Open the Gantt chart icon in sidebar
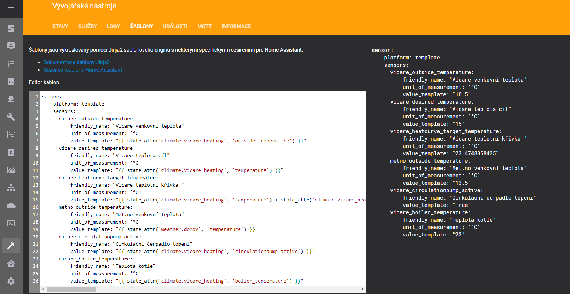Viewport: 570px width, 294px height. [11, 135]
